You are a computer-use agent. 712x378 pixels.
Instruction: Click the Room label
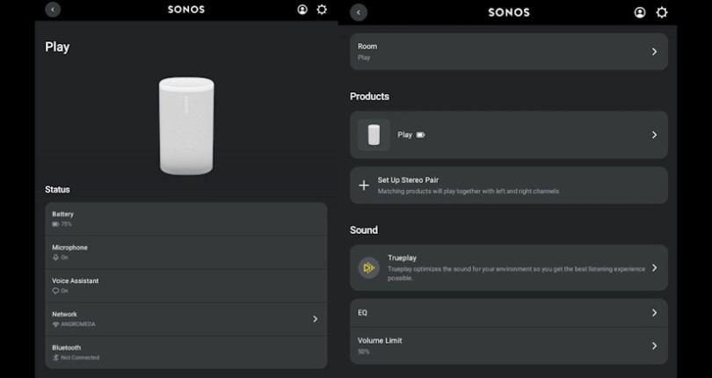367,47
